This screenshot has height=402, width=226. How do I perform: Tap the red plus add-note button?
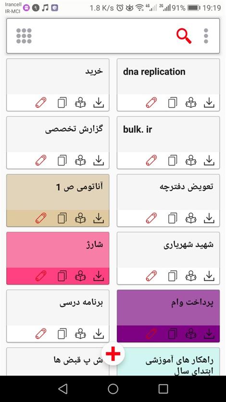[113, 353]
